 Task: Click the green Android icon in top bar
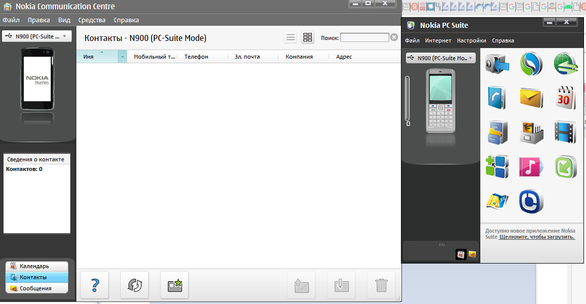568,7
